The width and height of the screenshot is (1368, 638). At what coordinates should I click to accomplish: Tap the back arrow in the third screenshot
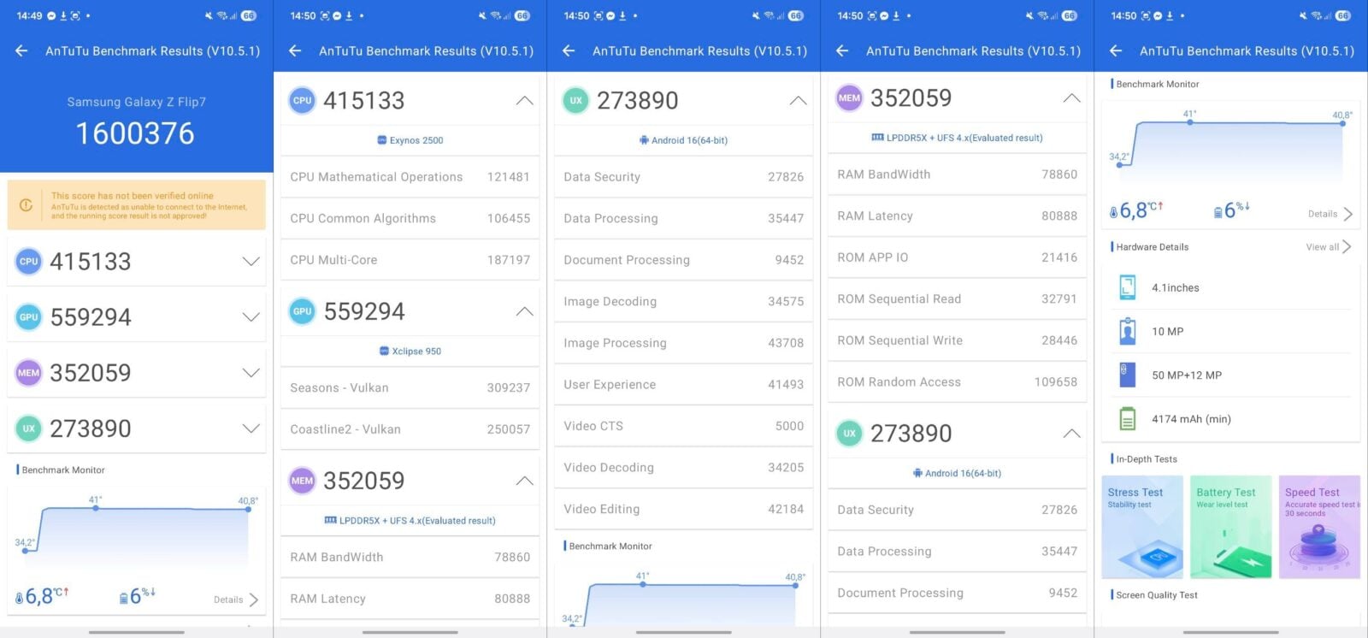569,51
